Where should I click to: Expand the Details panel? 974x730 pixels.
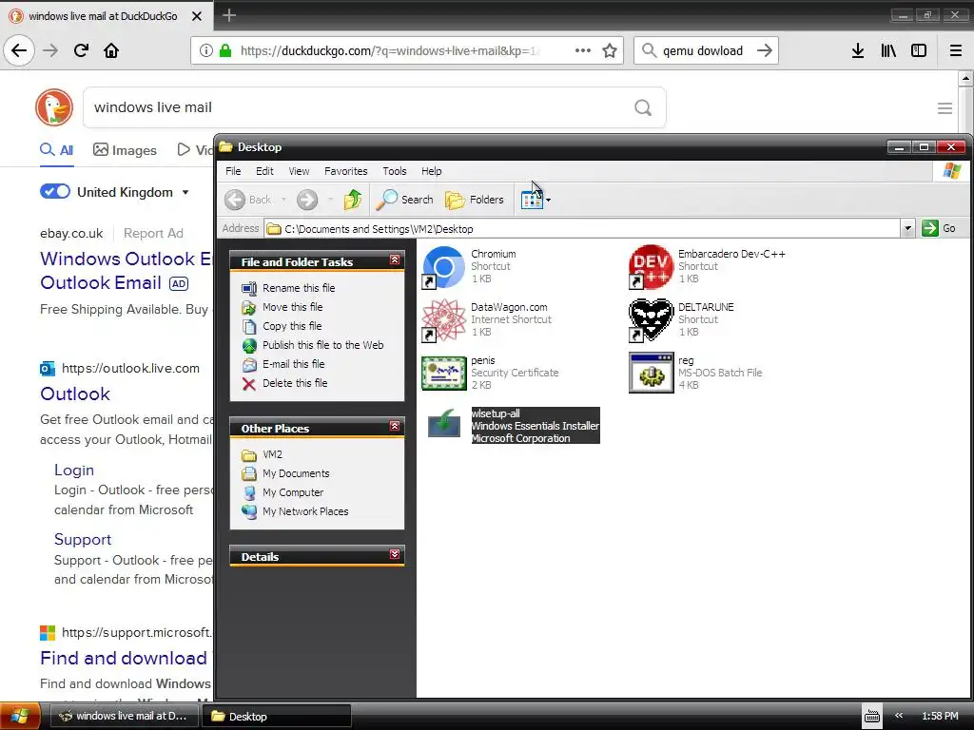point(395,554)
